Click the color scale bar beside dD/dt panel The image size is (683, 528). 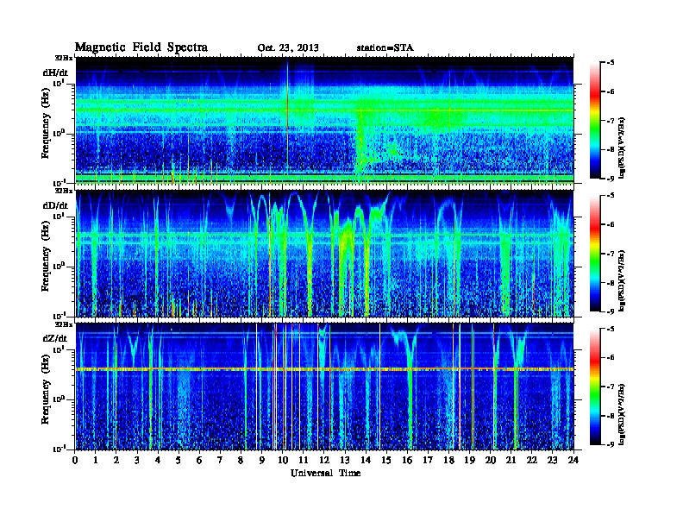coord(595,254)
